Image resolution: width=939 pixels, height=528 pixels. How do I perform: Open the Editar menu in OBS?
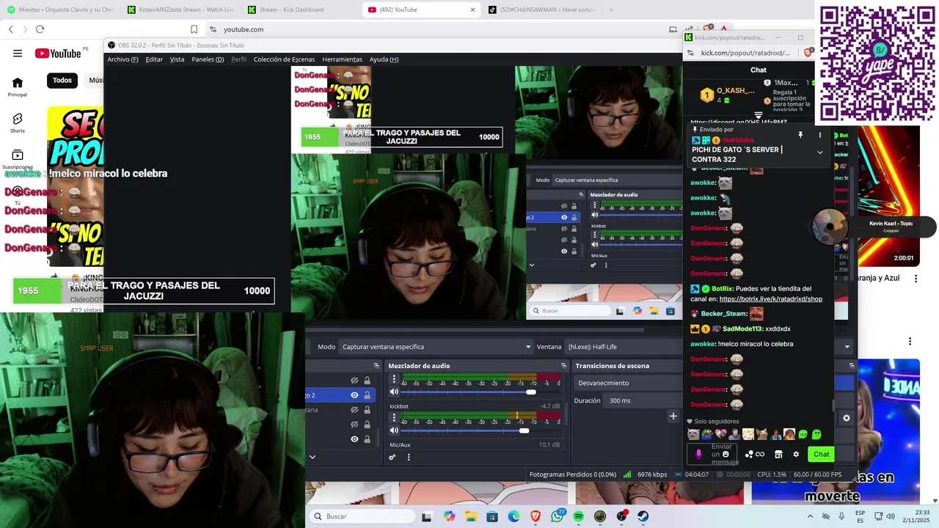coord(154,59)
